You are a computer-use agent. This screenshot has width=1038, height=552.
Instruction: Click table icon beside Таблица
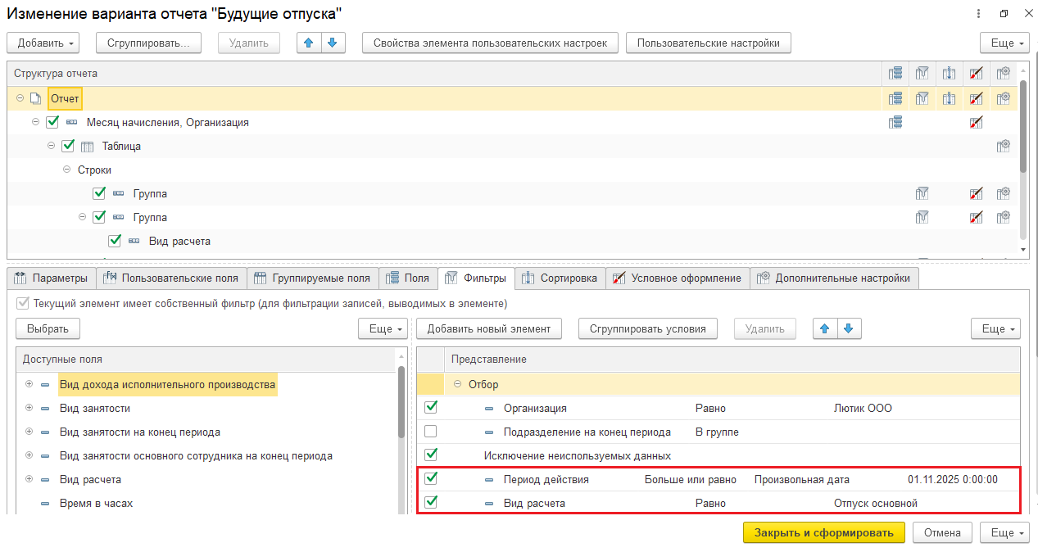coord(88,147)
